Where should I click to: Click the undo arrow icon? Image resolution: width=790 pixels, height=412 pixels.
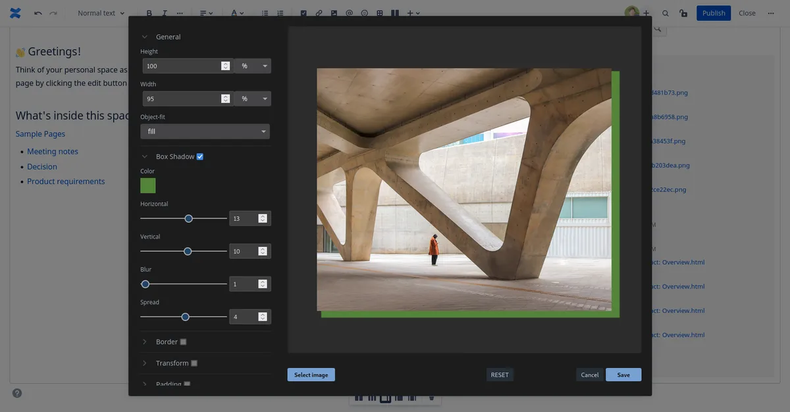click(38, 13)
